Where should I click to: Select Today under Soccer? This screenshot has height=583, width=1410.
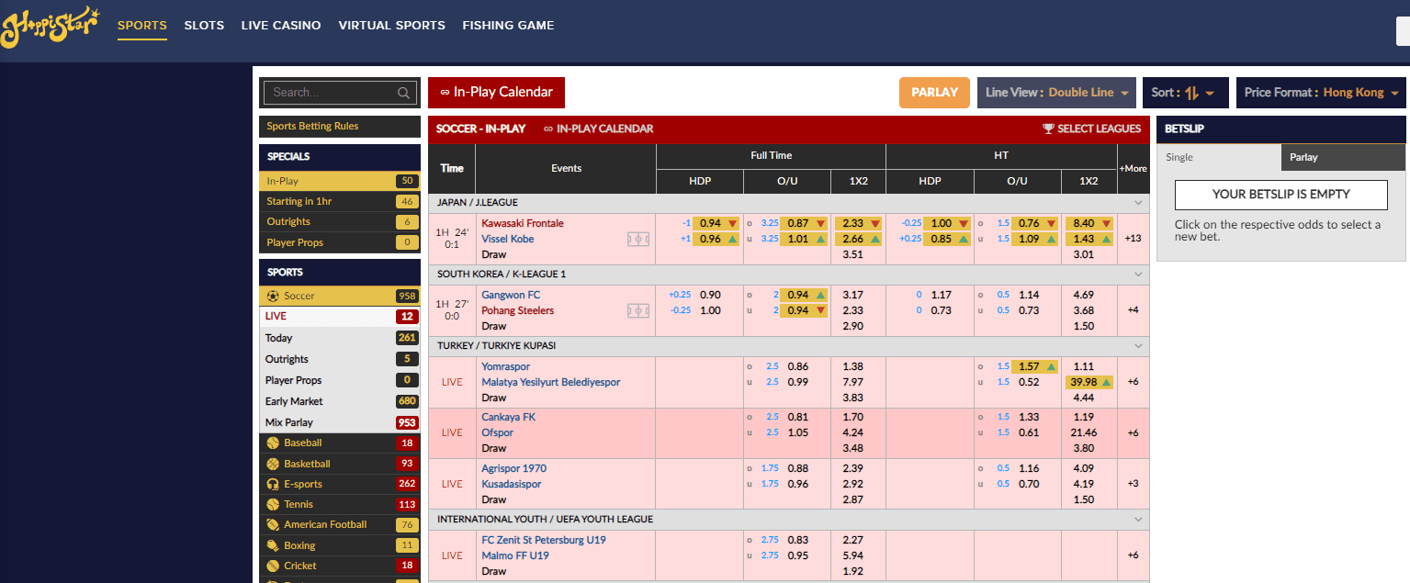coord(340,338)
